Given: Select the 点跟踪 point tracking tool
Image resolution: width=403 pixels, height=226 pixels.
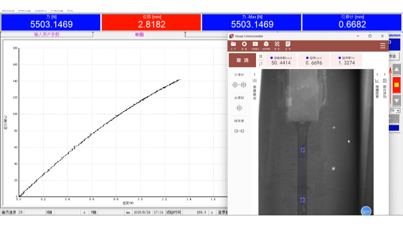Looking at the screenshot, I should coord(239,108).
